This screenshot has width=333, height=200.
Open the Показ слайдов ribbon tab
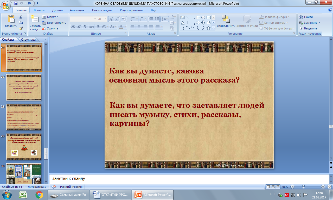(102, 10)
